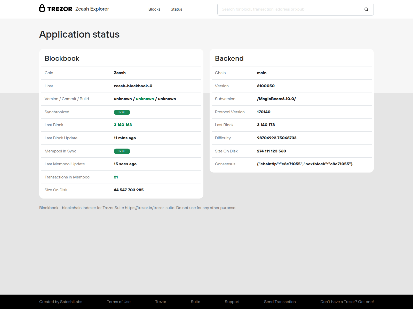
Task: Click the Trezor lock logo icon
Action: pyautogui.click(x=42, y=8)
